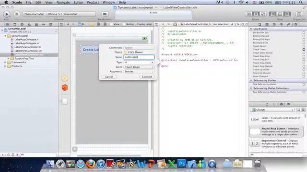307x172 pixels.
Task: Select LabelAppDelegate.m in navigator
Action: [x=27, y=43]
